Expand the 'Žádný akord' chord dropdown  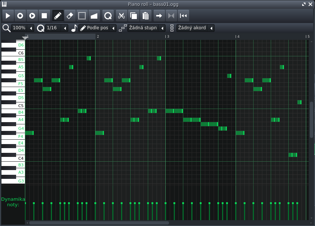(x=195, y=28)
